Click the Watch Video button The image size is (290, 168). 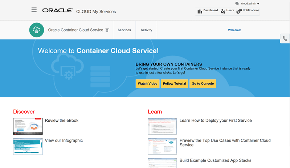point(148,84)
